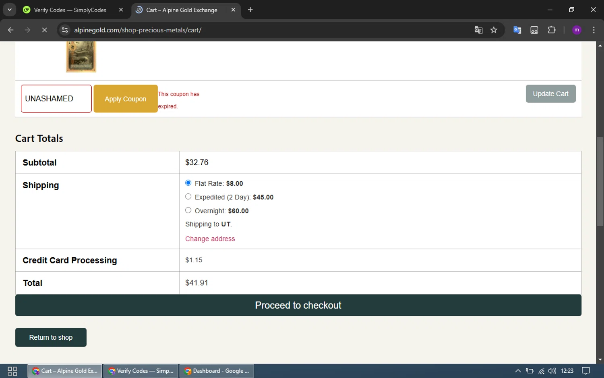Image resolution: width=604 pixels, height=378 pixels.
Task: Select the Cart – Alpine Gold Exchange tab
Action: (182, 10)
